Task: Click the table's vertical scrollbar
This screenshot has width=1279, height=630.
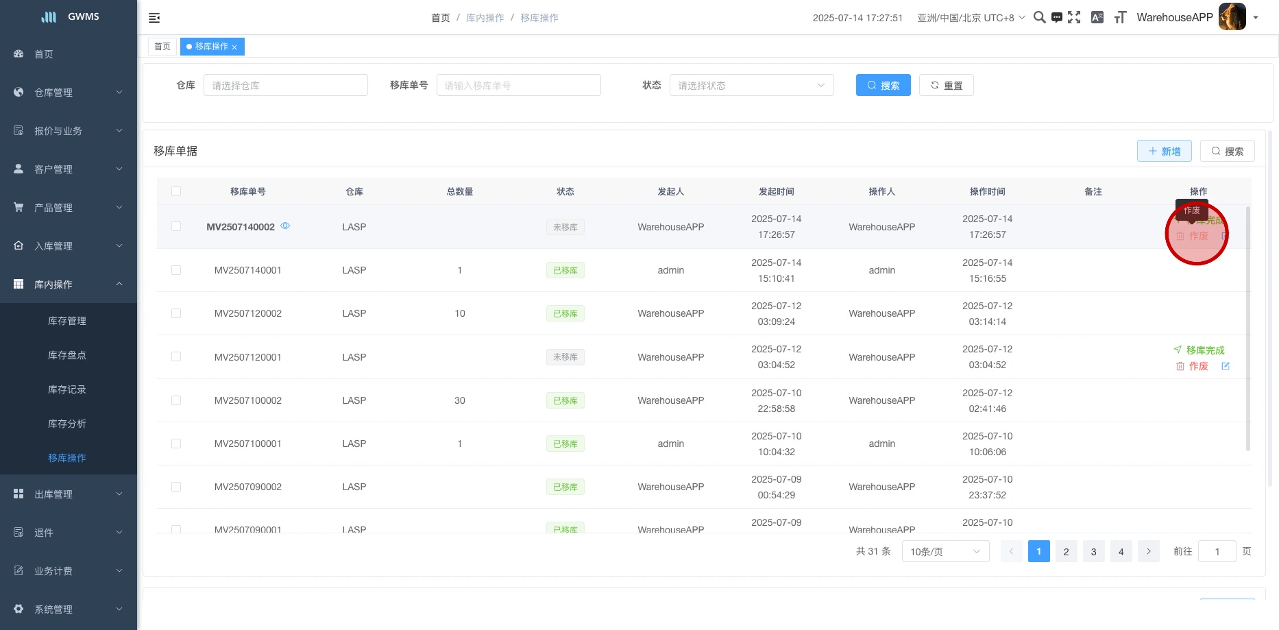Action: 1247,329
